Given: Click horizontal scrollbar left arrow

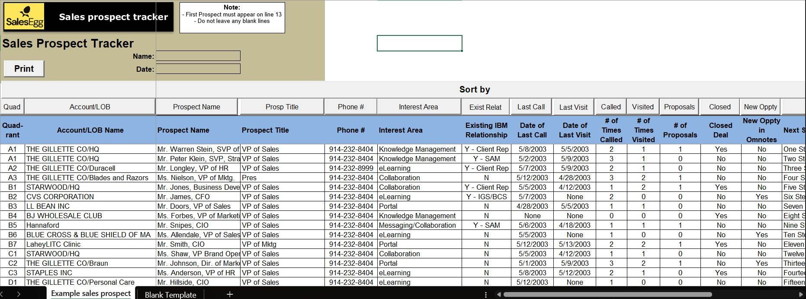Looking at the screenshot, I should coord(499,295).
